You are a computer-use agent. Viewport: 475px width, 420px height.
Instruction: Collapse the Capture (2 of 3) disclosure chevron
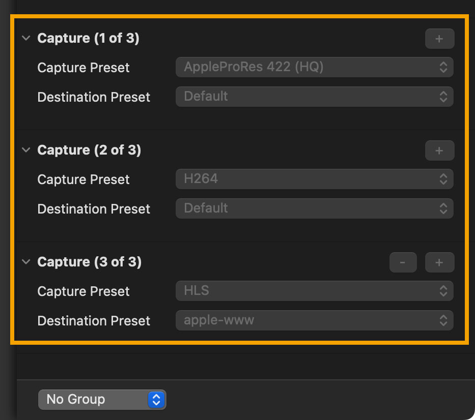tap(26, 150)
